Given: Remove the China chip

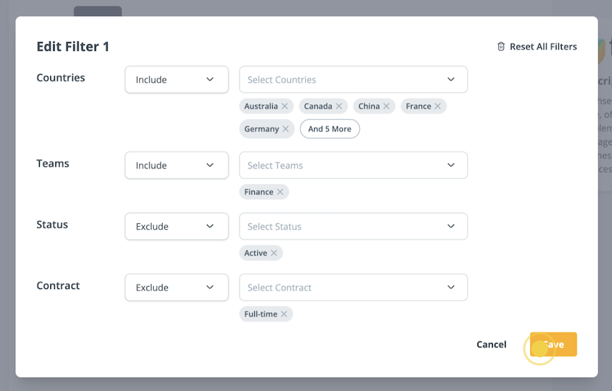Looking at the screenshot, I should tap(387, 106).
